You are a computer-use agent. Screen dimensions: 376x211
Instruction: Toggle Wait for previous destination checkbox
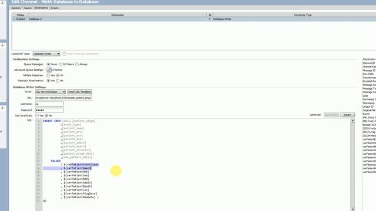[x=65, y=54]
